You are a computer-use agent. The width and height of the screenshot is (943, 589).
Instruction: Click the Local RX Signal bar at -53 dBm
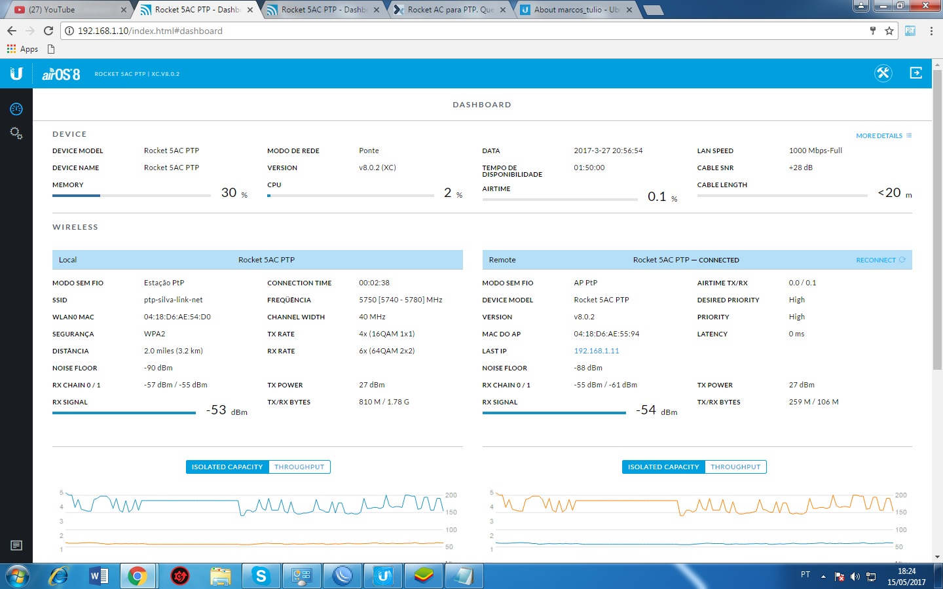tap(124, 413)
